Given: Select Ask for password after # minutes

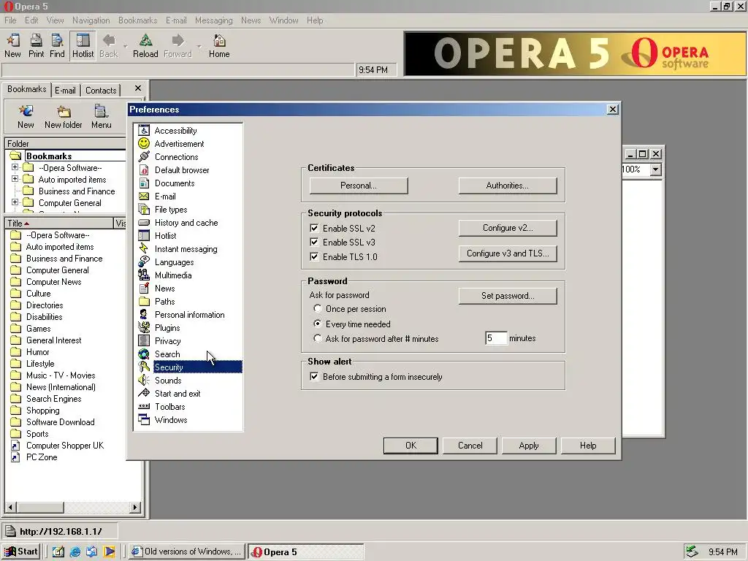Looking at the screenshot, I should pyautogui.click(x=317, y=338).
